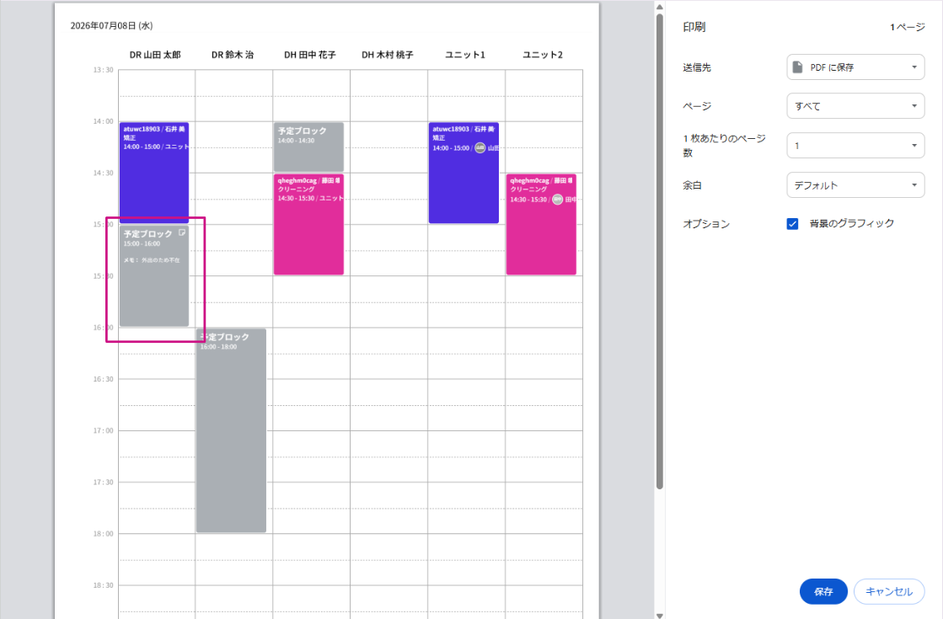Click the ユニット1 column header
The width and height of the screenshot is (943, 619).
click(465, 55)
